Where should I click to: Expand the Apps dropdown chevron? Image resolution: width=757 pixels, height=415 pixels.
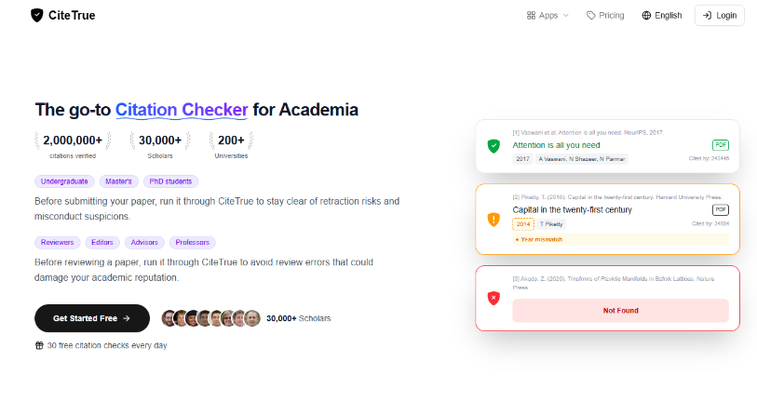pyautogui.click(x=566, y=16)
